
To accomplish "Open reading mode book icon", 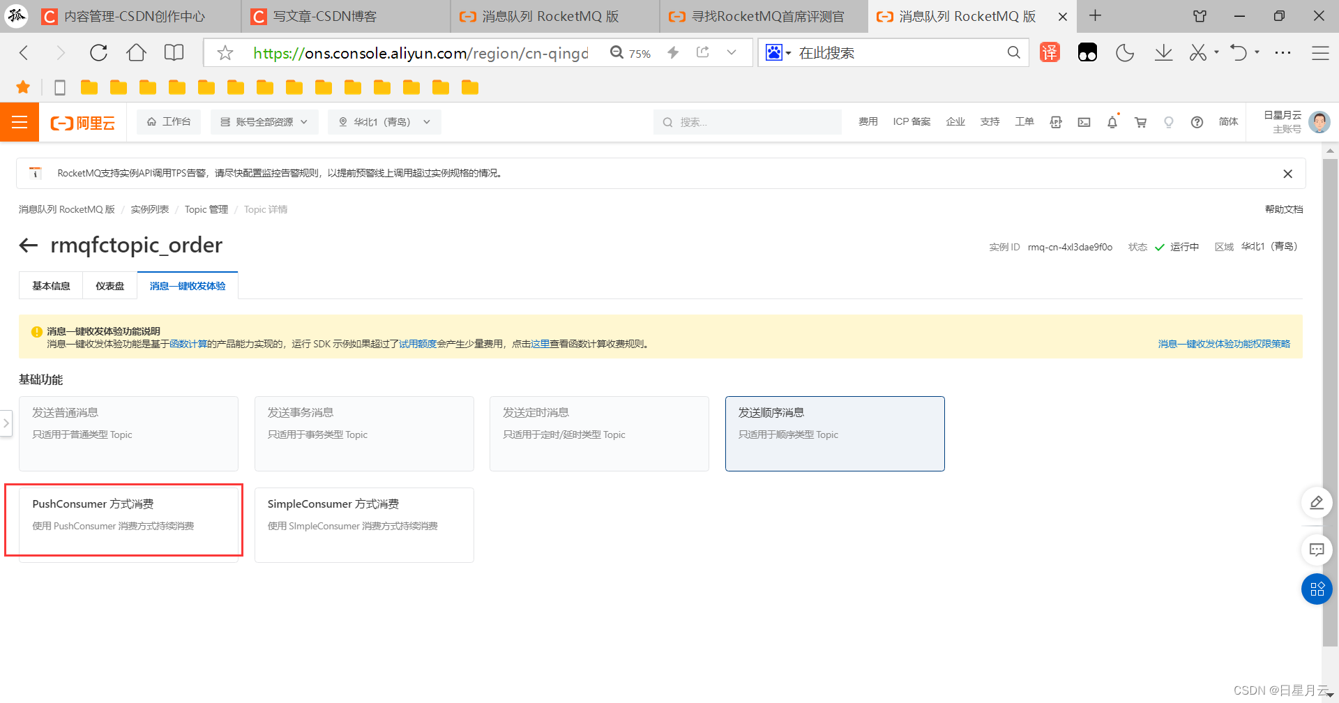I will pos(174,52).
